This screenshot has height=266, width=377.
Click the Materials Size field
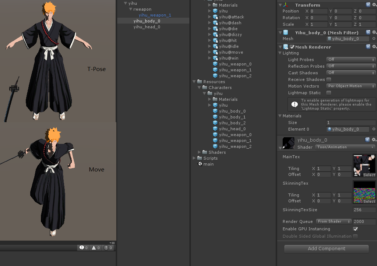pyautogui.click(x=351, y=123)
